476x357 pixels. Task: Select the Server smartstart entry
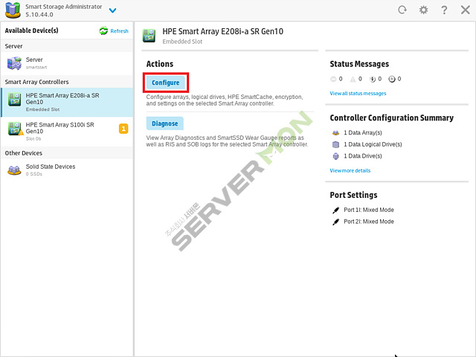67,63
